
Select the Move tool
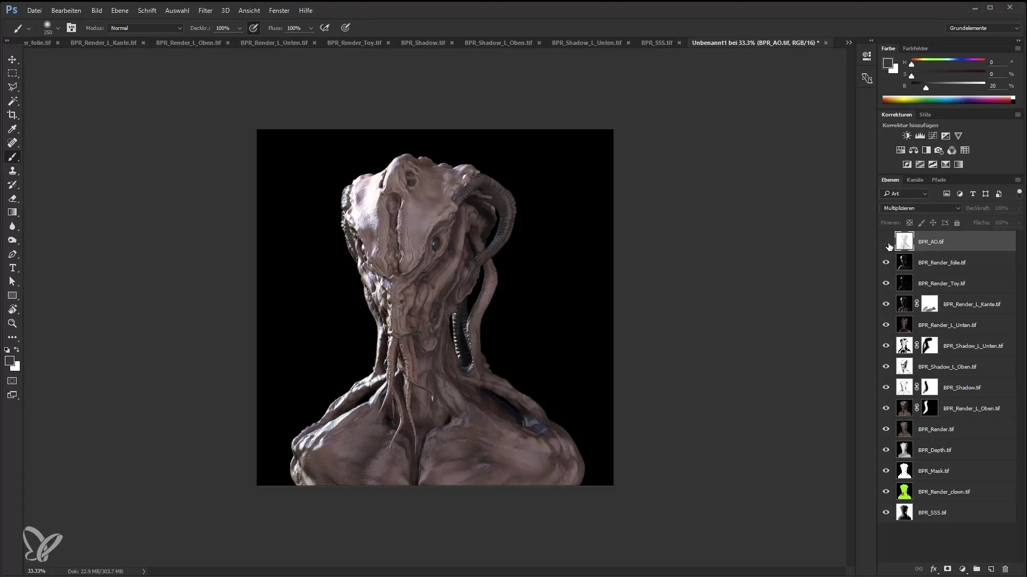12,60
